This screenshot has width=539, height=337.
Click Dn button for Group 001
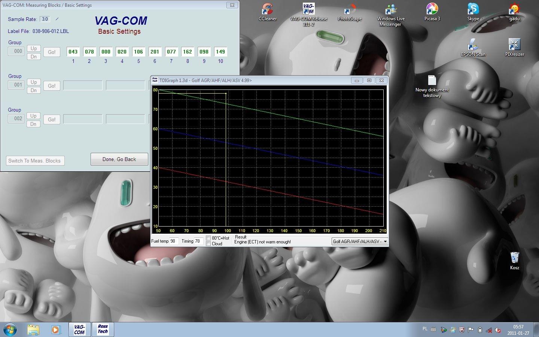point(34,90)
